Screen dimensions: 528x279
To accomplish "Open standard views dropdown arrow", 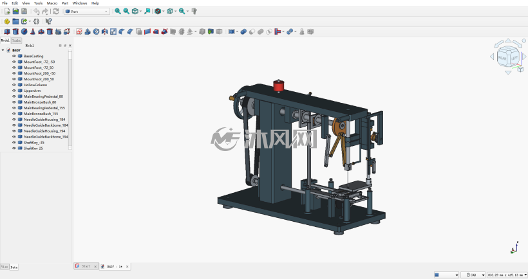I will [x=141, y=11].
